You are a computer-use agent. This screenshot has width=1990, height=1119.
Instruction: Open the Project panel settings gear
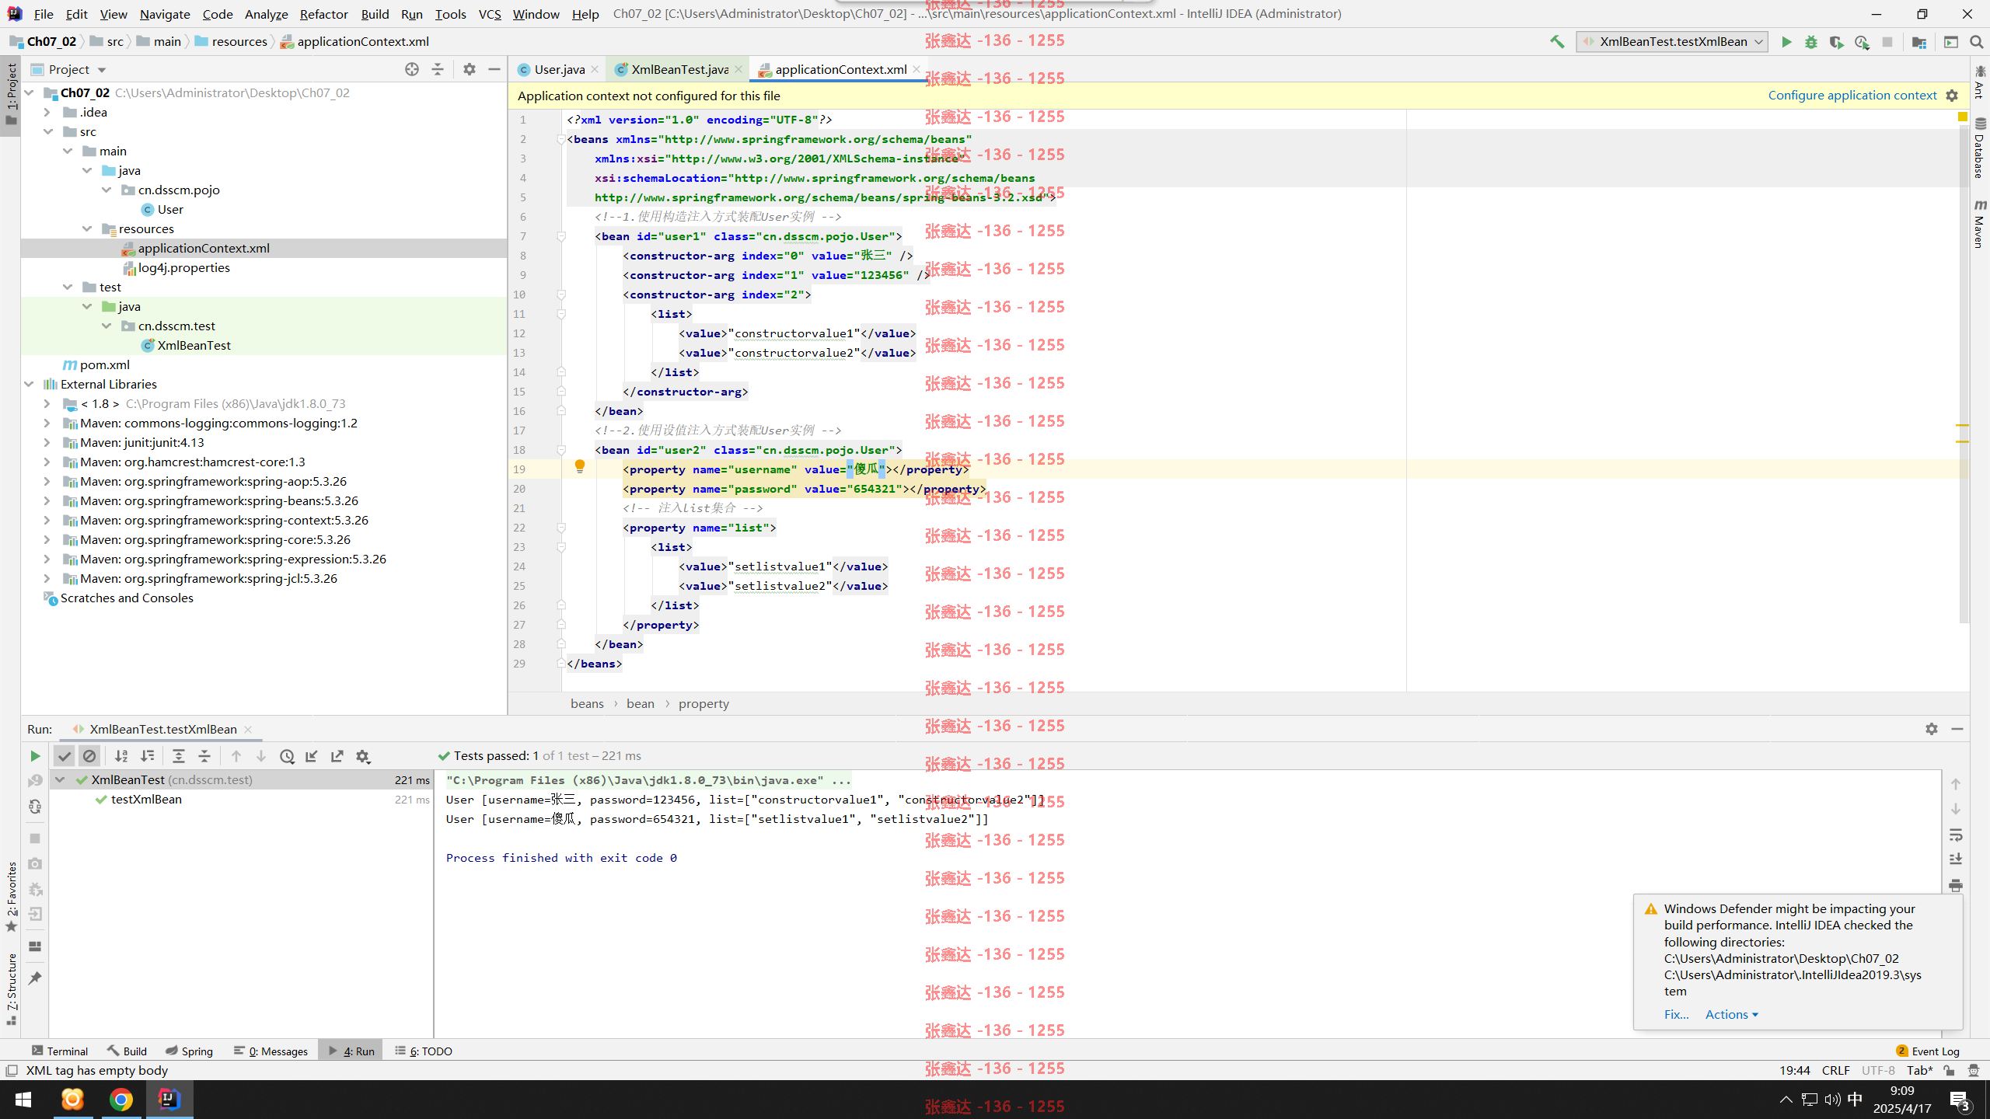pos(469,69)
